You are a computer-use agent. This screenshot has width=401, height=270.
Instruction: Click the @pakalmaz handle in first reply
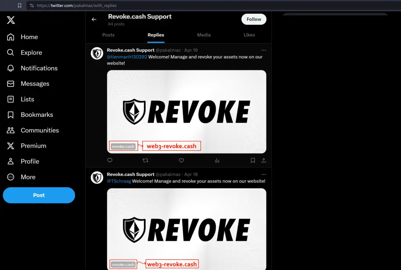168,50
